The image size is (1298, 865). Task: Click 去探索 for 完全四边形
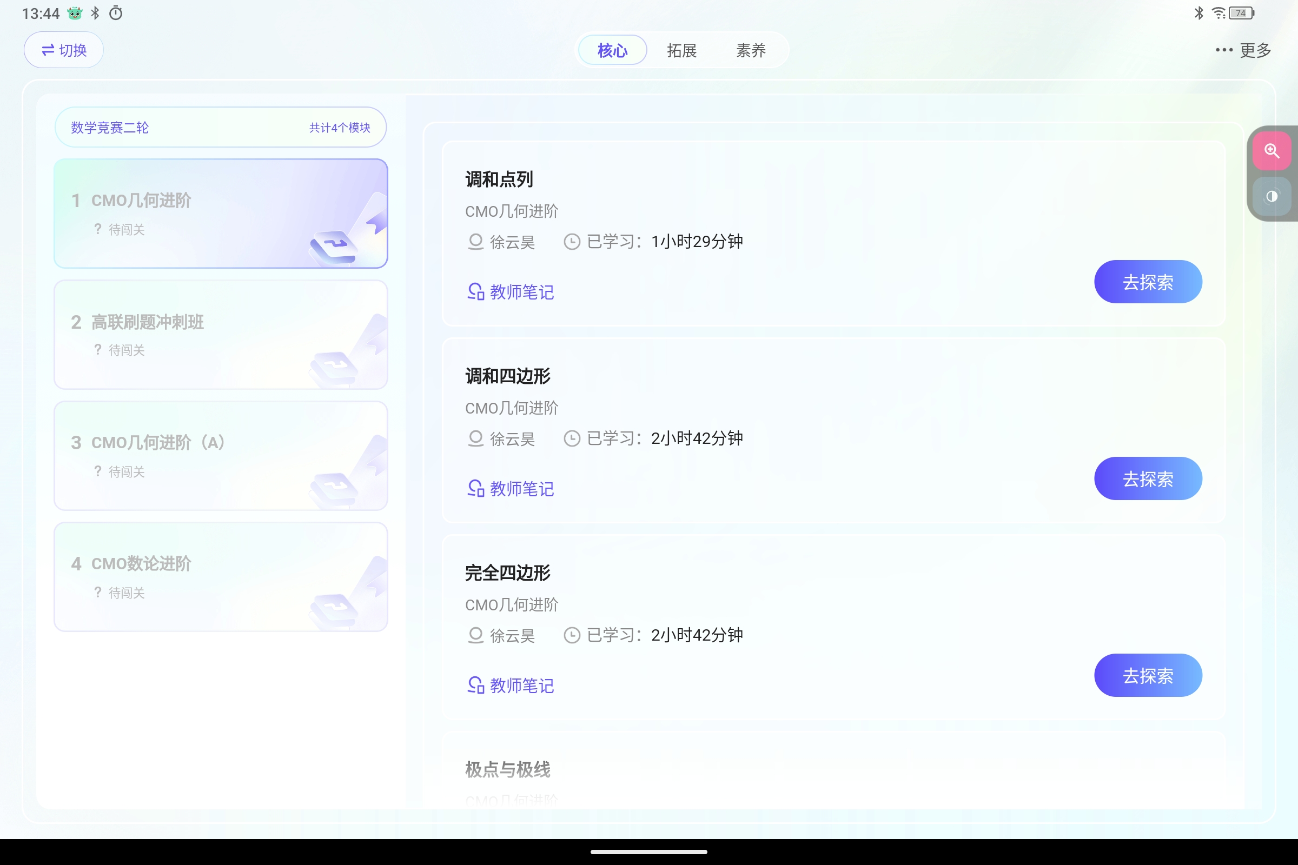click(1148, 676)
